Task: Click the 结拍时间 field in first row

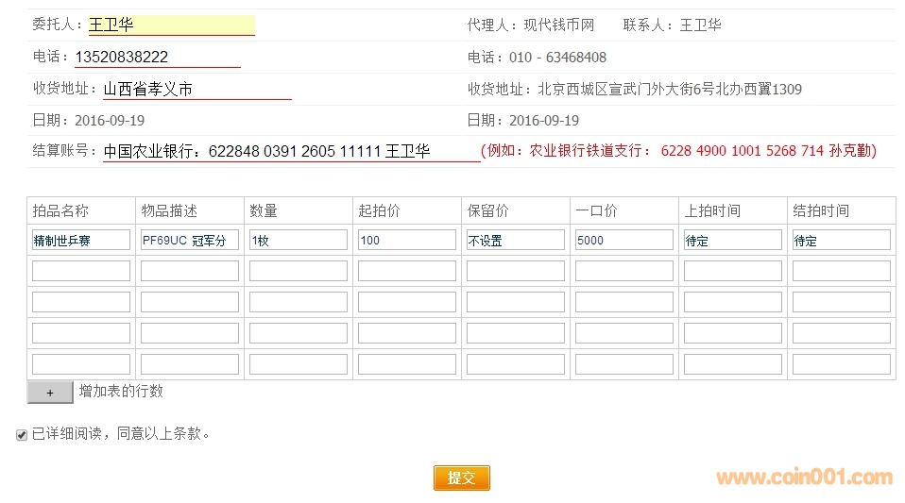Action: tap(842, 240)
